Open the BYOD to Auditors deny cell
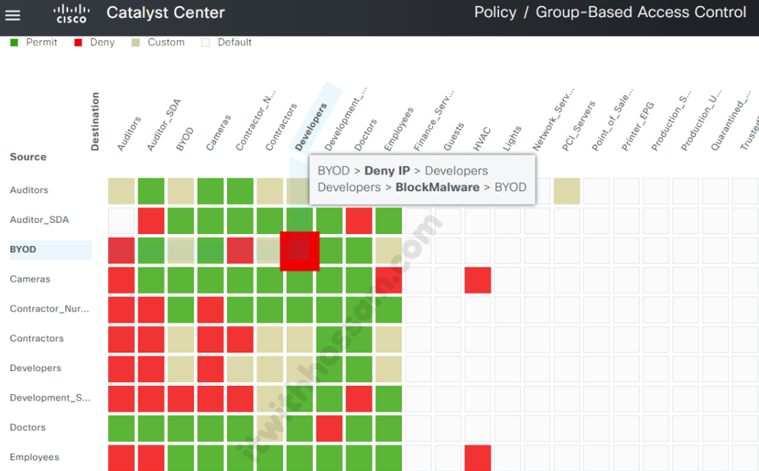This screenshot has width=759, height=471. click(x=122, y=250)
